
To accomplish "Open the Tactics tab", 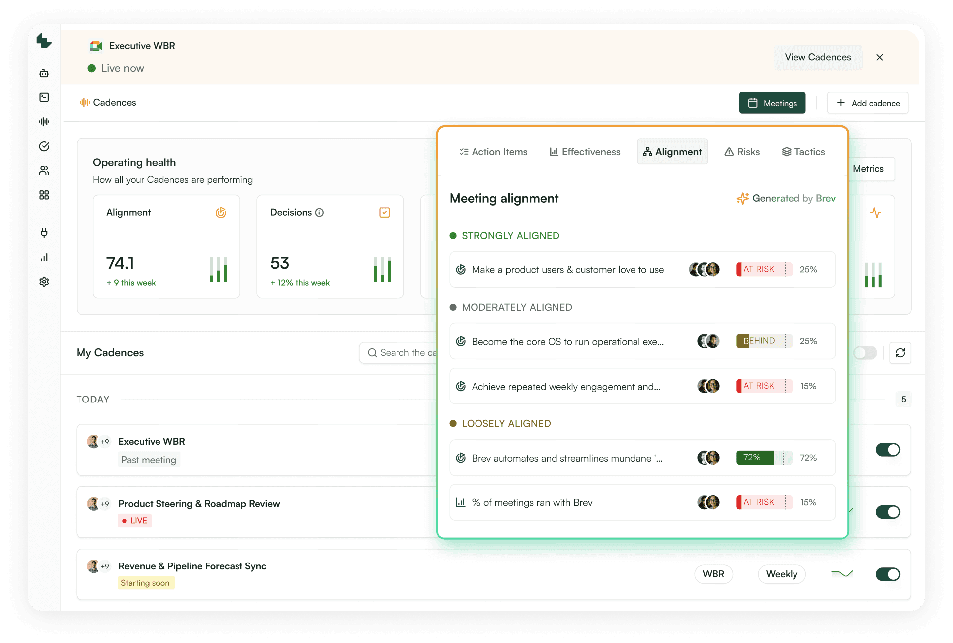I will click(x=803, y=152).
